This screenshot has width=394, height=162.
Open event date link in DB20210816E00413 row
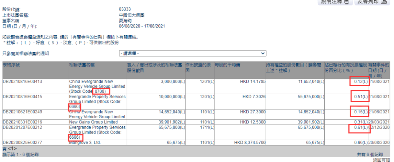click(x=379, y=82)
